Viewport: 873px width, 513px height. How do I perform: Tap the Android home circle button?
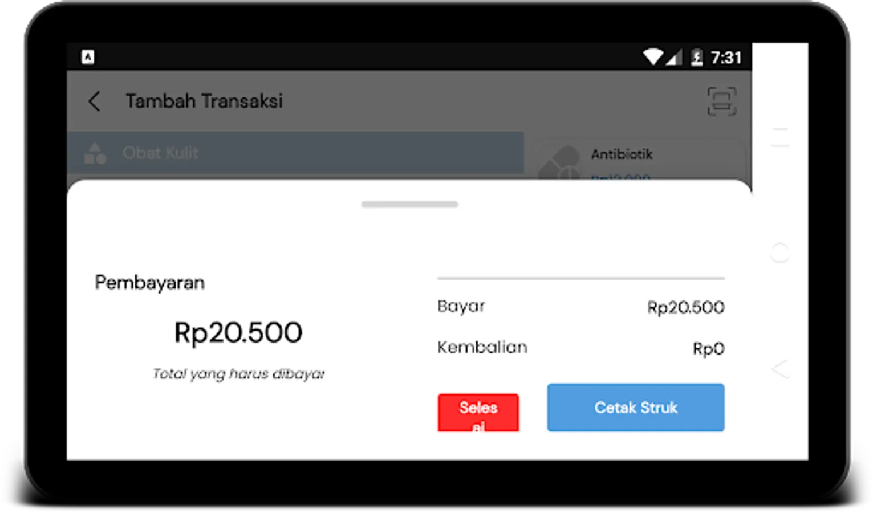coord(779,252)
